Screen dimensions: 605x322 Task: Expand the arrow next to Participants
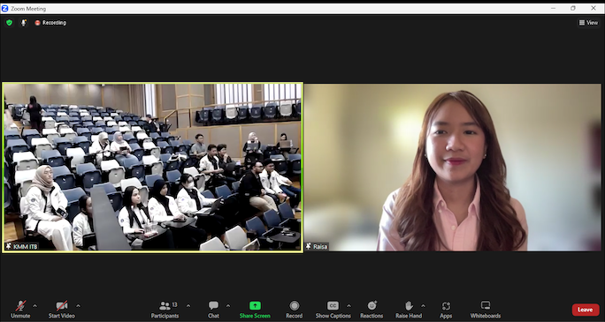click(188, 306)
